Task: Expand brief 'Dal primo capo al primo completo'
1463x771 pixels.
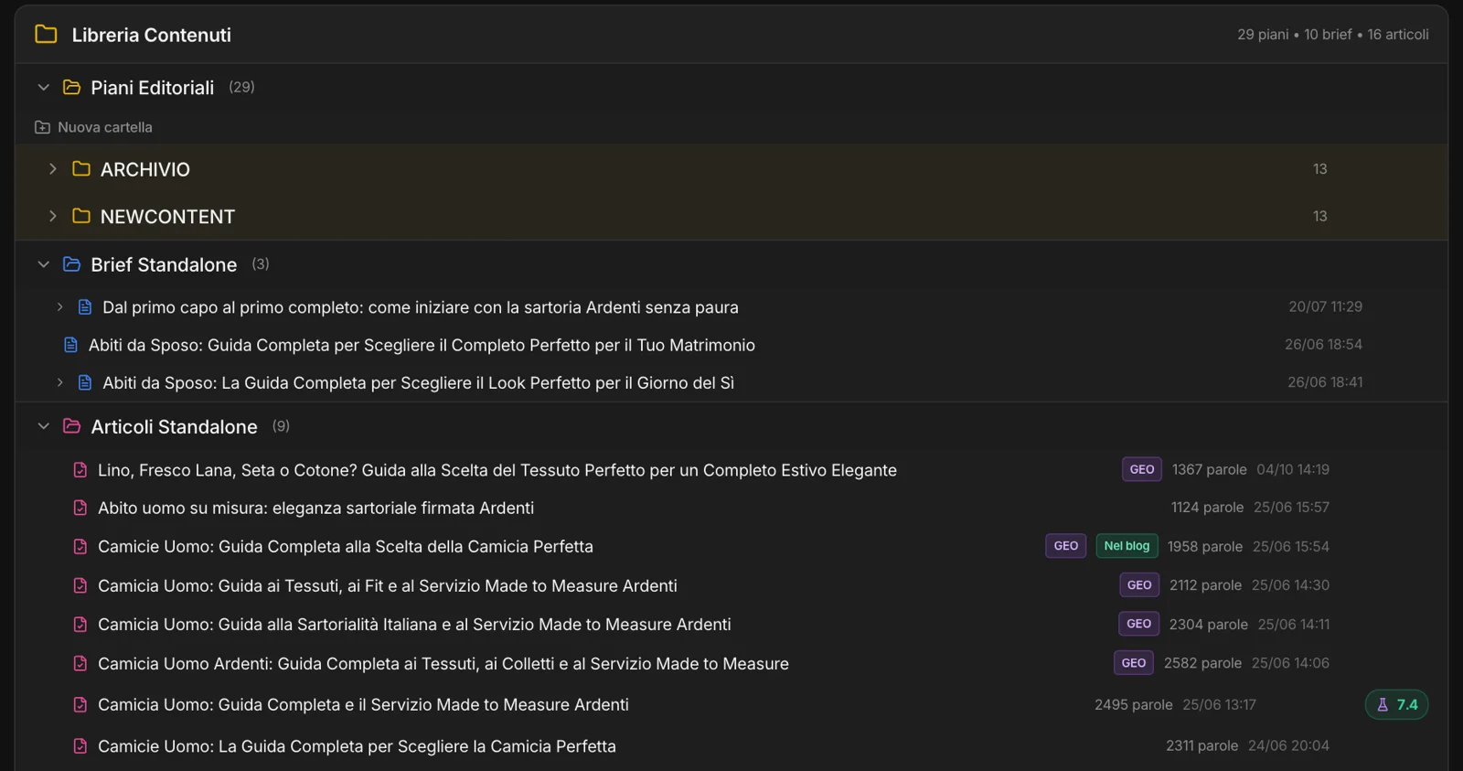Action: pyautogui.click(x=60, y=307)
